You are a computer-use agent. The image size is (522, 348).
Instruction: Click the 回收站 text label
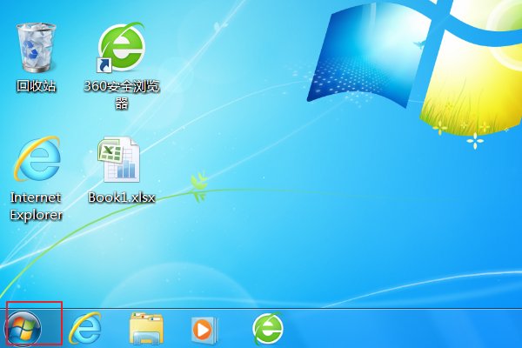(x=36, y=87)
